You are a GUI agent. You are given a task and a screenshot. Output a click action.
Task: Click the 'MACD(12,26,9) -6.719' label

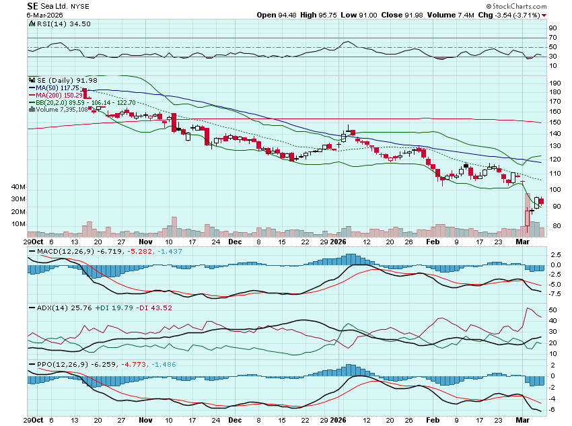coord(79,251)
